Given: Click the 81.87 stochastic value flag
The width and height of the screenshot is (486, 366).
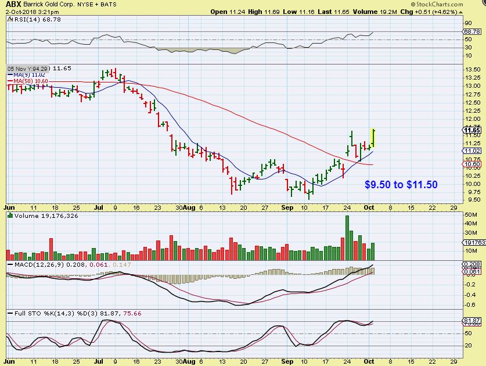Looking at the screenshot, I should (471, 321).
